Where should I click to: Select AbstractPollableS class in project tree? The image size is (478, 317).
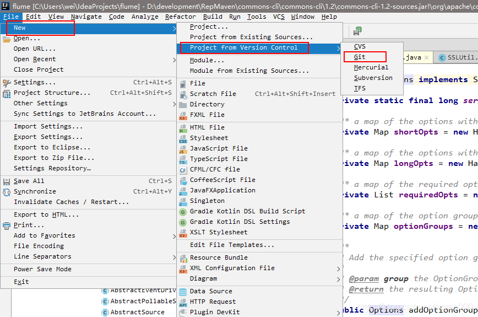[143, 301]
